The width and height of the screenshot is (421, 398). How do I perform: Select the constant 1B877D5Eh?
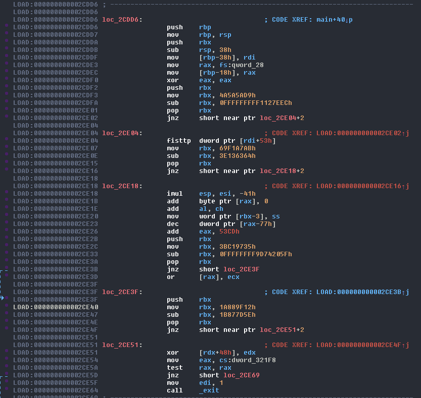click(238, 315)
